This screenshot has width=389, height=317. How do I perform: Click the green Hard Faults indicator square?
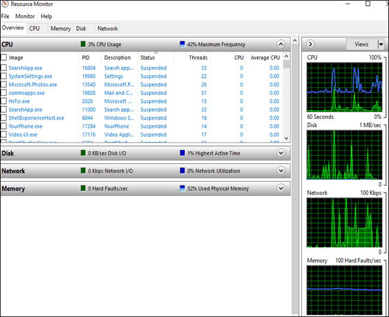(x=83, y=188)
